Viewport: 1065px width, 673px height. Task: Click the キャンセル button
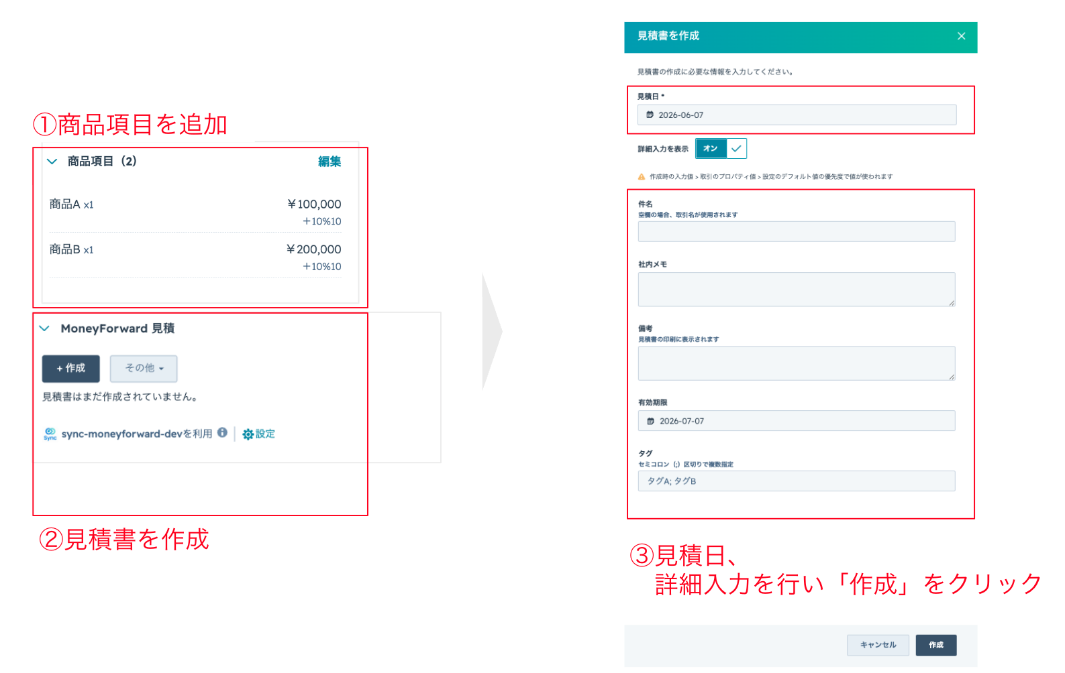coord(878,646)
